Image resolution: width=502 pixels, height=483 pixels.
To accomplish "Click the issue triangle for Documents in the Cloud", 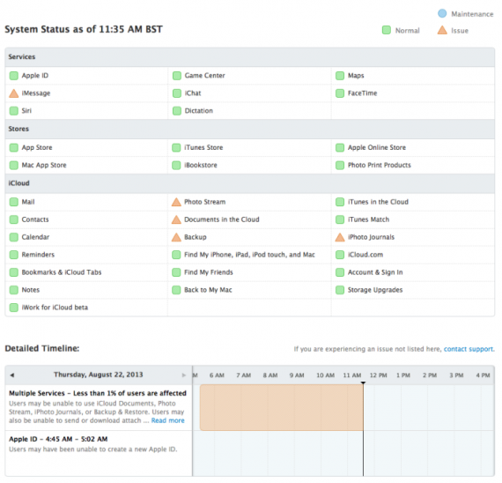I will click(176, 219).
